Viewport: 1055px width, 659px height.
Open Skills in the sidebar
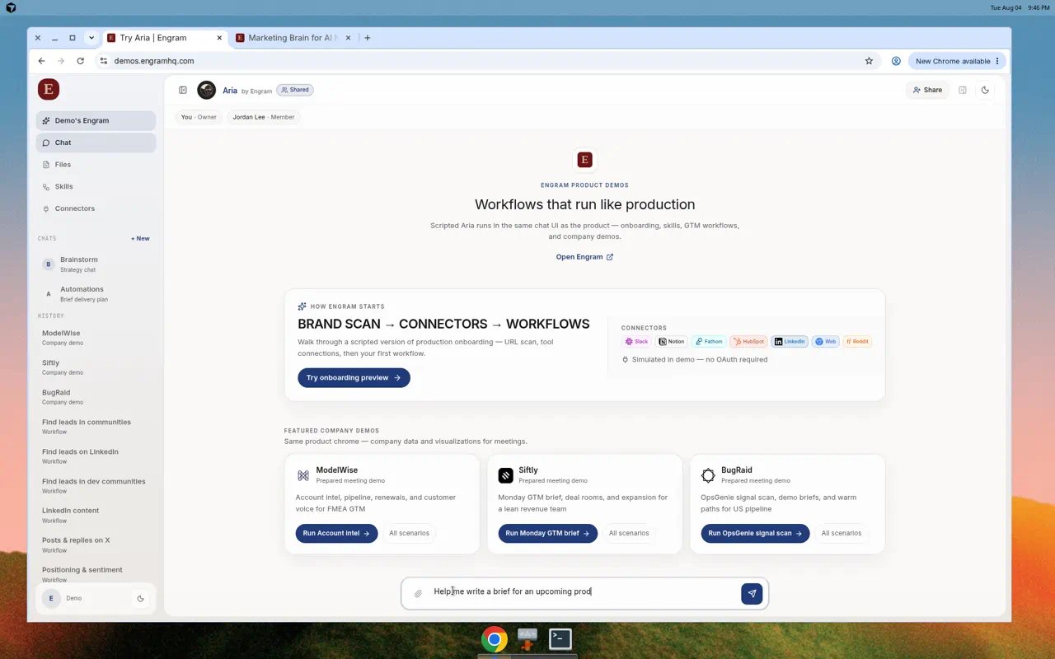[96, 187]
